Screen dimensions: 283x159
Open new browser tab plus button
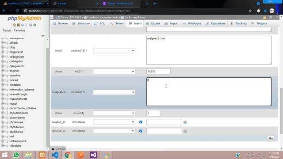pyautogui.click(x=155, y=4)
